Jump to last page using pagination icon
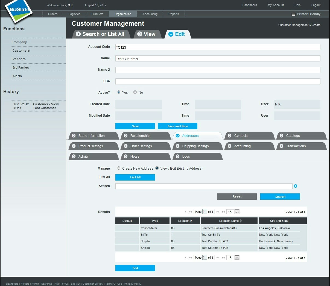This screenshot has height=286, width=330. (x=223, y=212)
